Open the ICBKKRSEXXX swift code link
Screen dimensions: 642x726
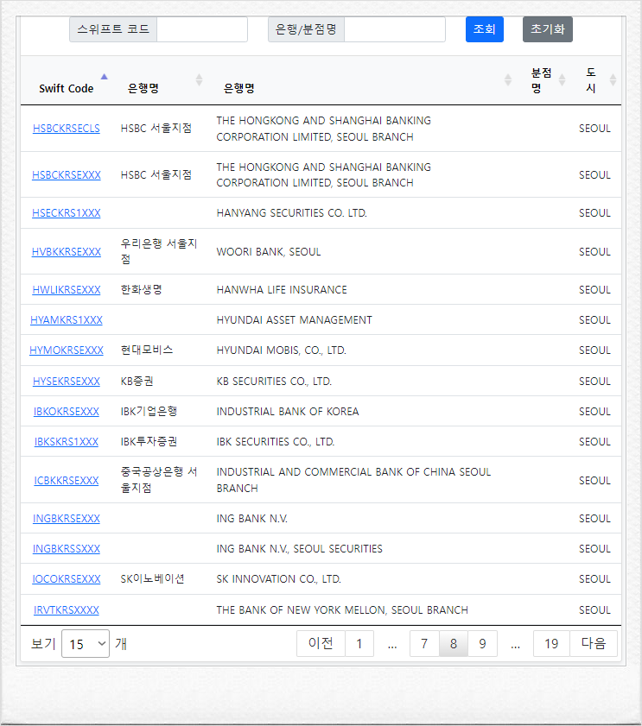tap(67, 481)
